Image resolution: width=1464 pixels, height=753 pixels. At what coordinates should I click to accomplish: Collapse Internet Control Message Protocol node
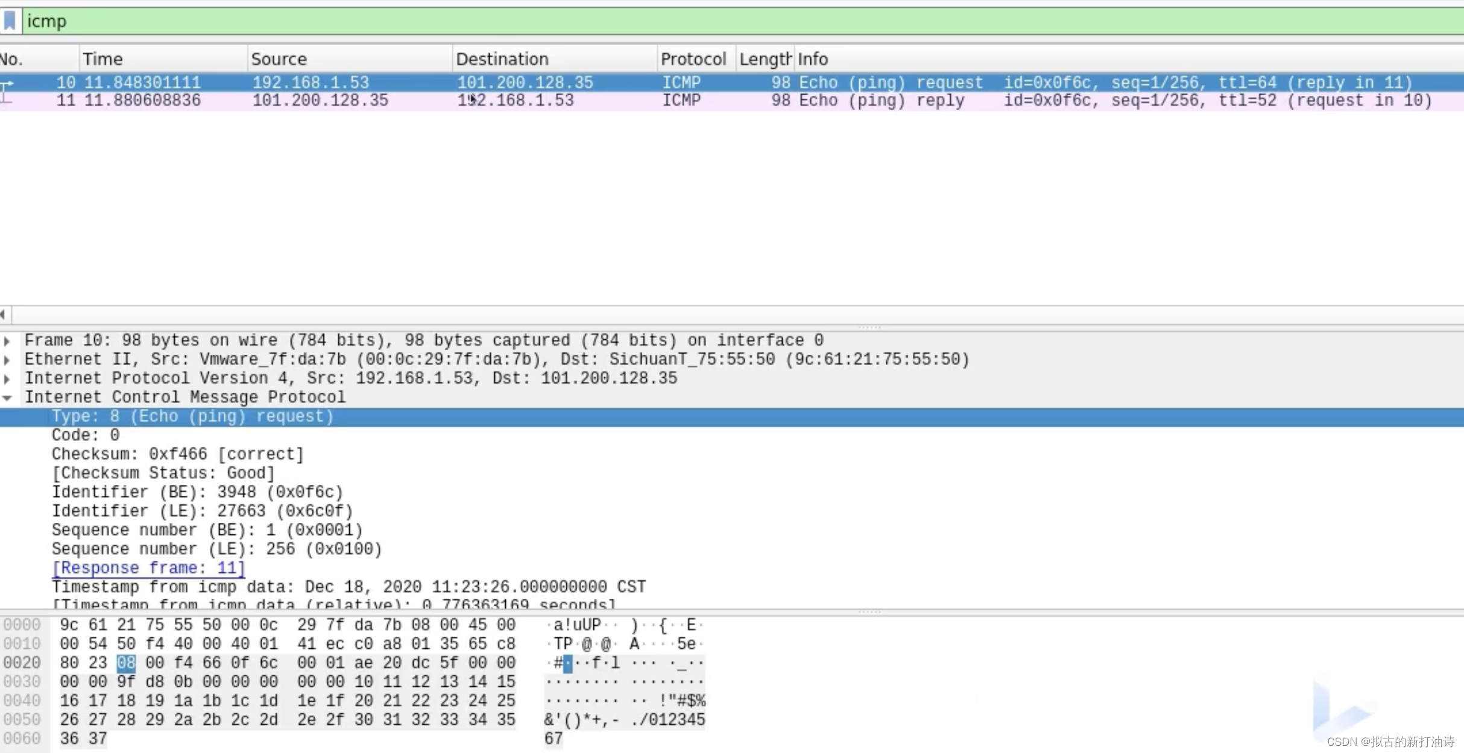7,398
